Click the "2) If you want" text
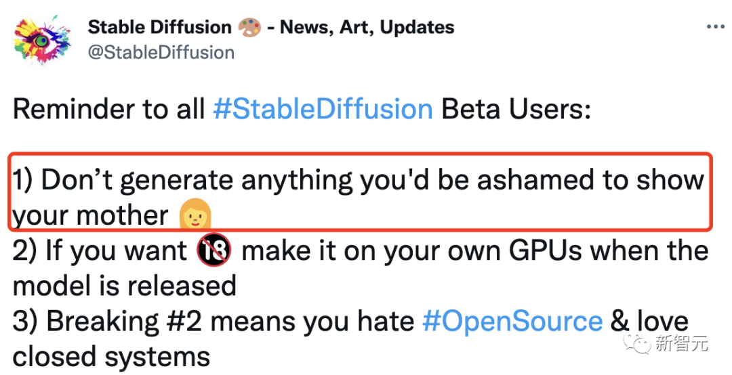The image size is (732, 375). point(99,251)
